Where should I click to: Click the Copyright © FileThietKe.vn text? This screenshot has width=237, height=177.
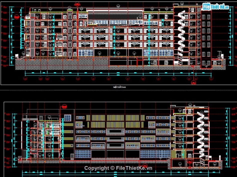tap(118, 168)
